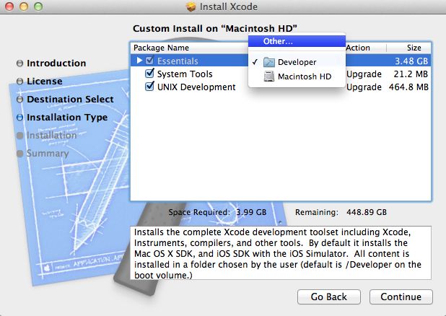
Task: Click the Package Name column header
Action: coord(161,48)
